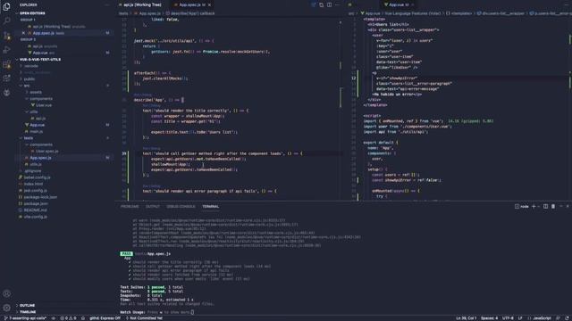Open the Problems panel tab
Image resolution: width=572 pixels, height=321 pixels.
(130, 206)
